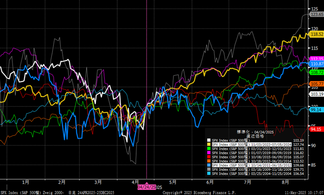Click the footer range 日足 24APR2025-25DEC2025
Screen dimensions: 324x195
click(91, 193)
